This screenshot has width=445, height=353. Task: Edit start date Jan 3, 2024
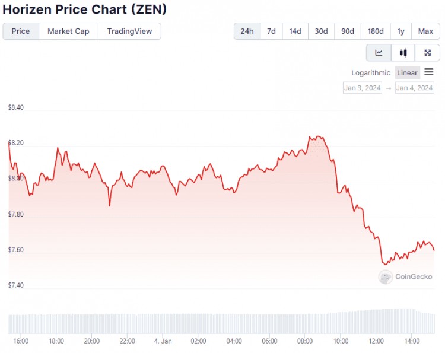point(362,88)
